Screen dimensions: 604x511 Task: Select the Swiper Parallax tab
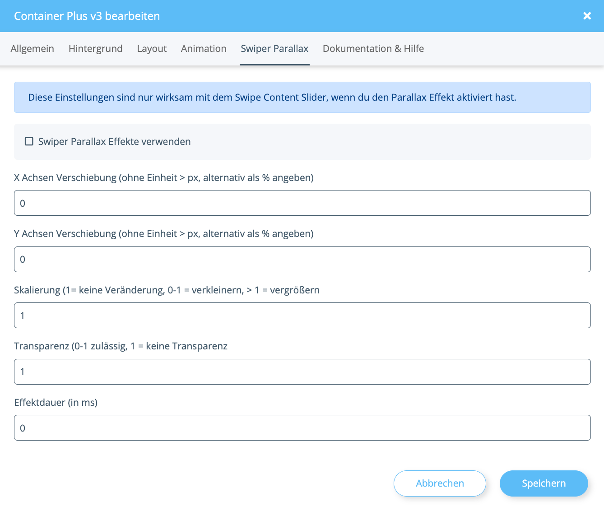pyautogui.click(x=274, y=48)
